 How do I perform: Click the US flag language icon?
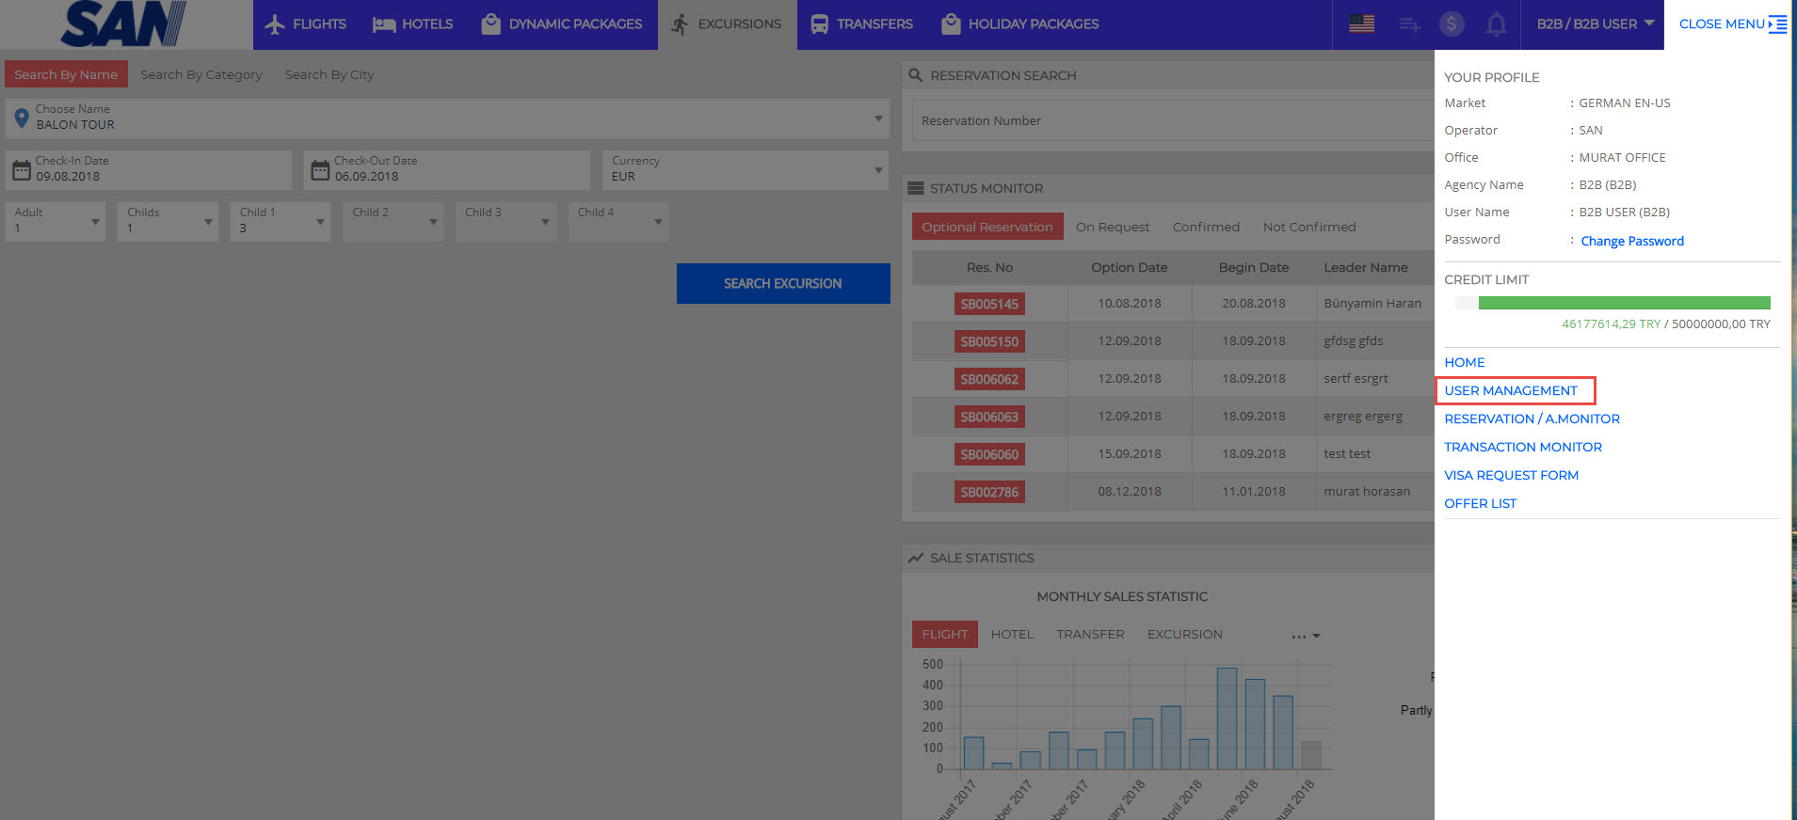1361,24
